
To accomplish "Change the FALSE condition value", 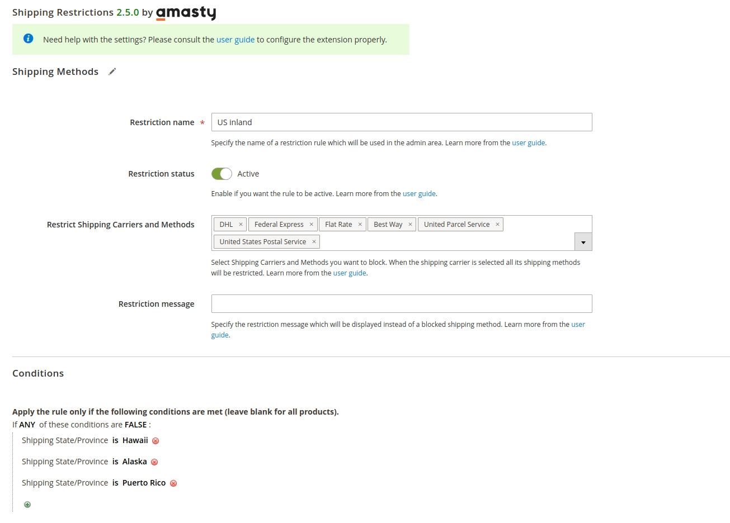I will click(x=136, y=425).
